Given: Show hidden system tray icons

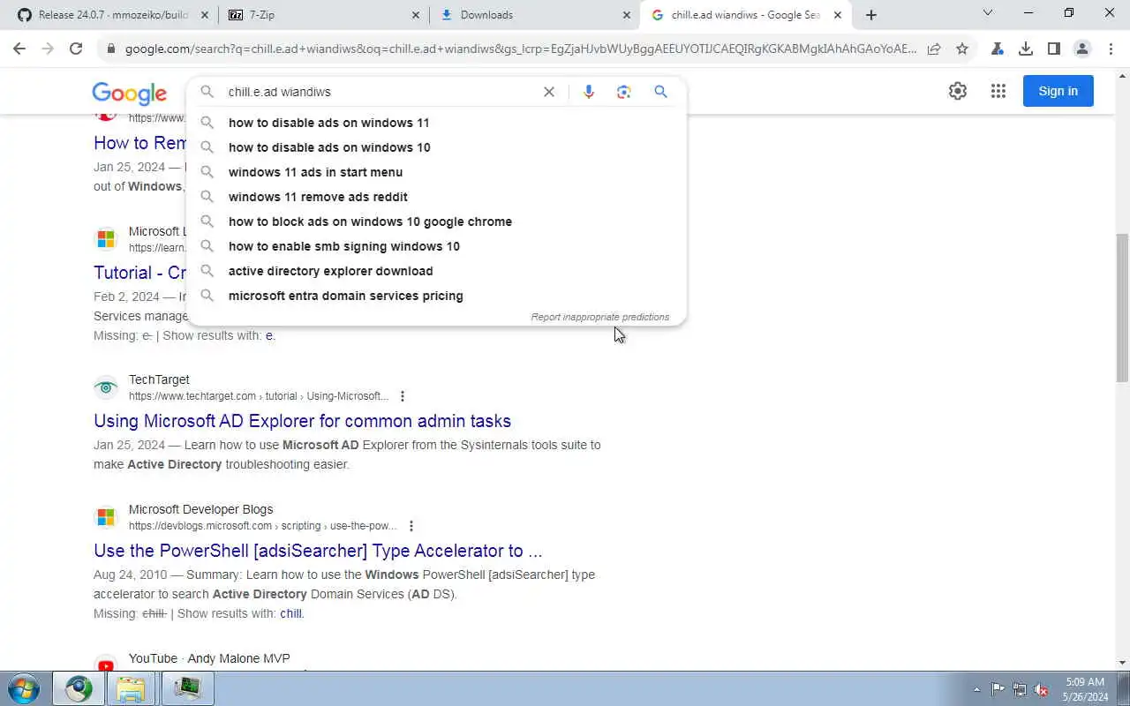Looking at the screenshot, I should 976,690.
